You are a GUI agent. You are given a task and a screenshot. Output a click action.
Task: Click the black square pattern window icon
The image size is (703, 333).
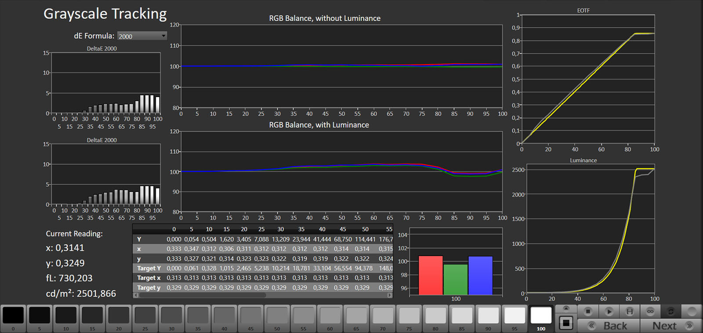coord(566,323)
